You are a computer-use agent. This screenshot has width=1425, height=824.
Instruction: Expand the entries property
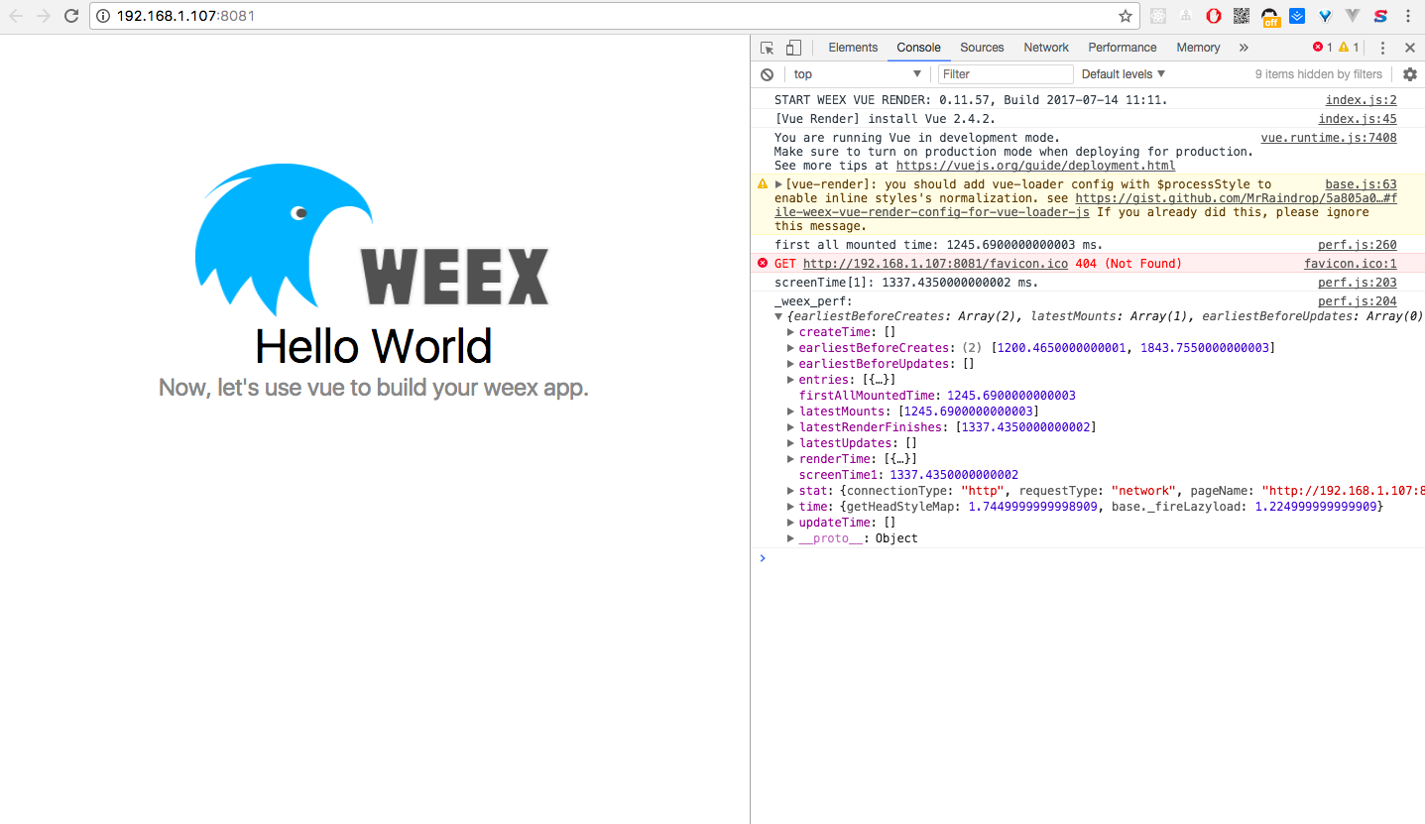click(791, 380)
